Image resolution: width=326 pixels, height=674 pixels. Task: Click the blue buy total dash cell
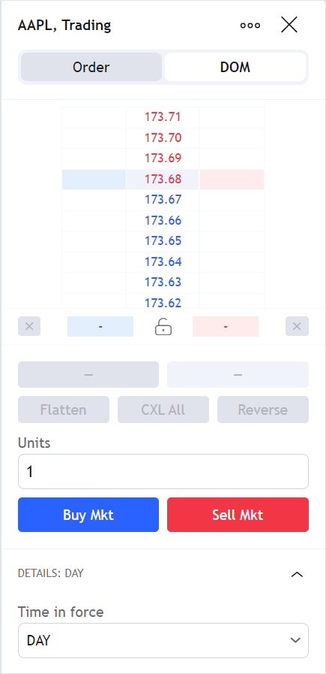100,327
